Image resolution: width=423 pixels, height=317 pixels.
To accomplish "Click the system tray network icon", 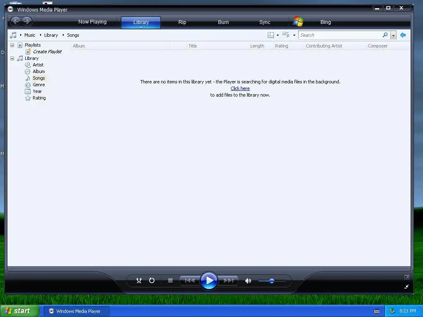I will pos(392,311).
